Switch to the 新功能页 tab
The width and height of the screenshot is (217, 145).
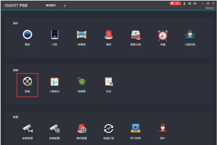coord(51,5)
